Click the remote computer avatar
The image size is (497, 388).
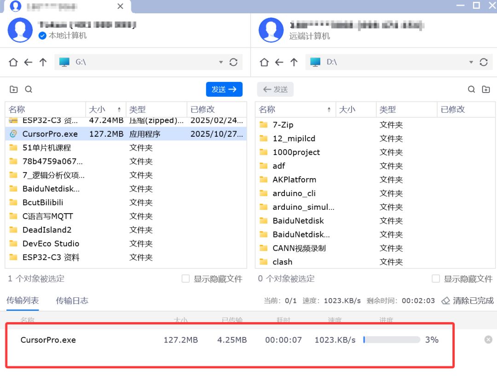click(271, 30)
